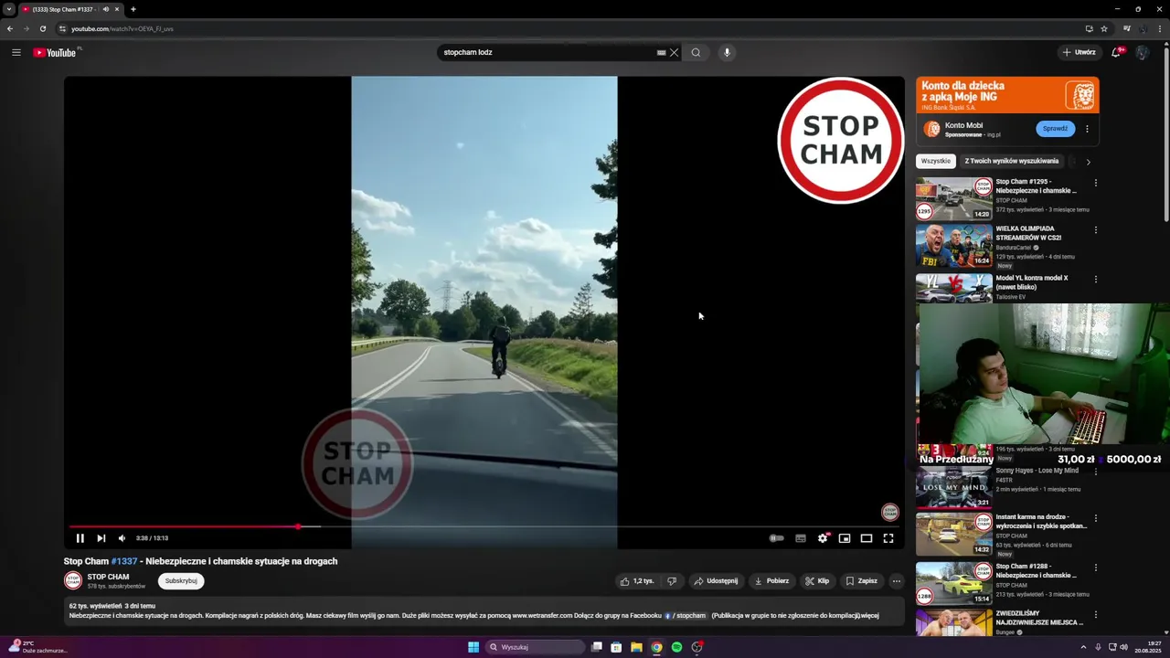
Task: Open a new Chrome tab
Action: [133, 9]
